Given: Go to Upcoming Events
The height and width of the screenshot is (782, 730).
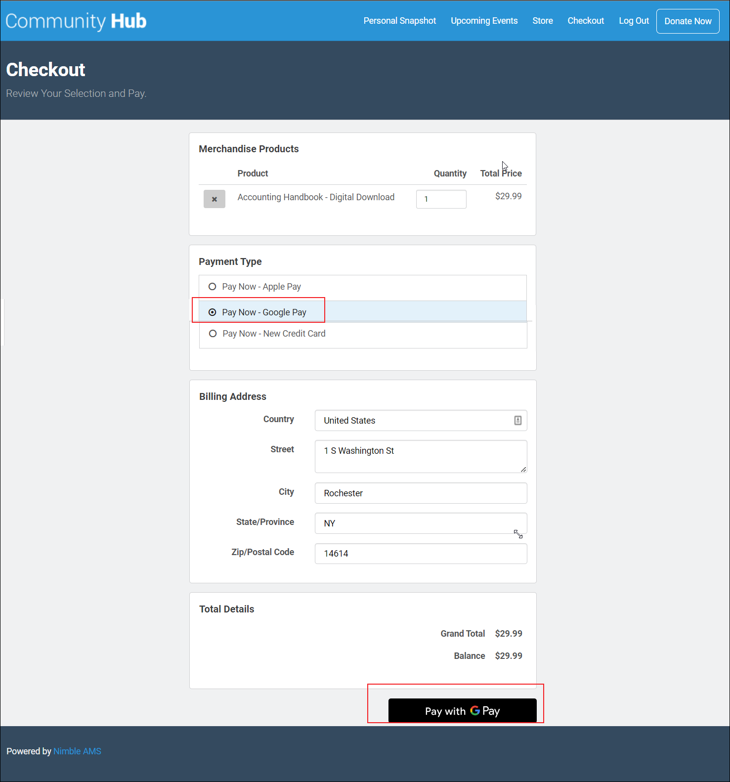Looking at the screenshot, I should point(484,21).
